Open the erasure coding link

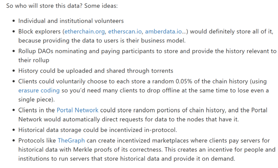39,91
